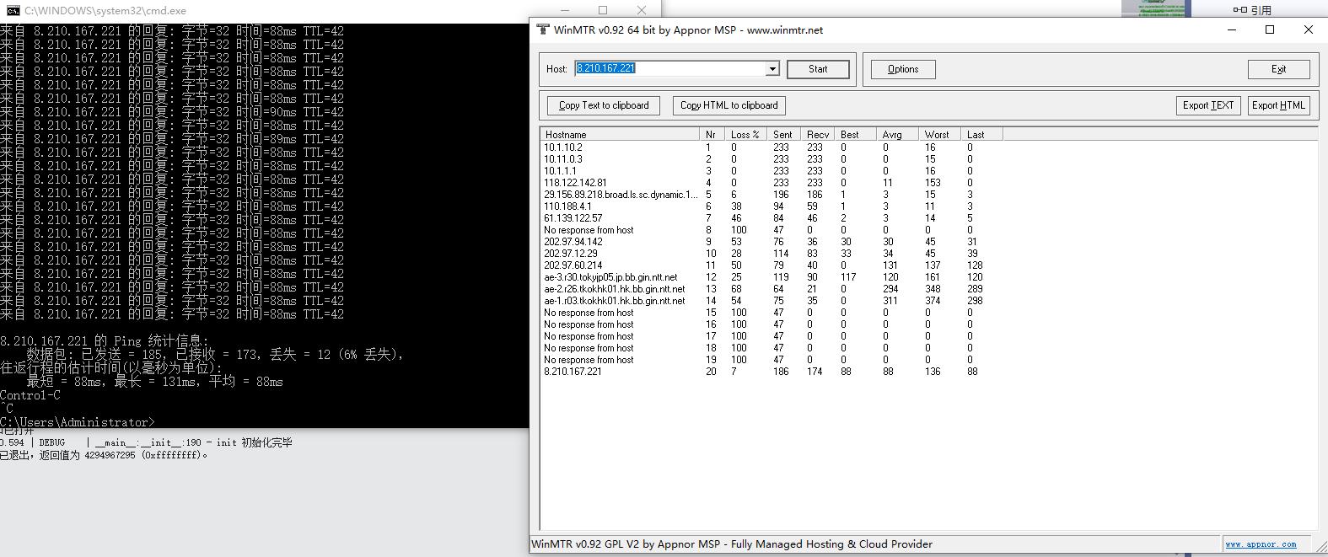Open the www.appnor.com link
The width and height of the screenshot is (1328, 557).
coord(1261,544)
